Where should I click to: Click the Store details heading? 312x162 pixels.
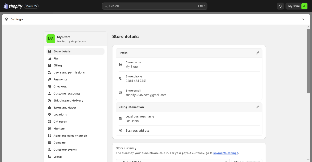click(125, 37)
